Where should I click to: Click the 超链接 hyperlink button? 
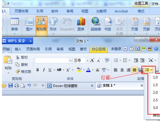96,24
